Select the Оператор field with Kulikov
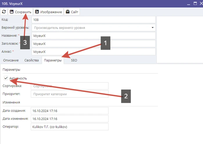The height and width of the screenshot is (144, 203). click(69, 127)
